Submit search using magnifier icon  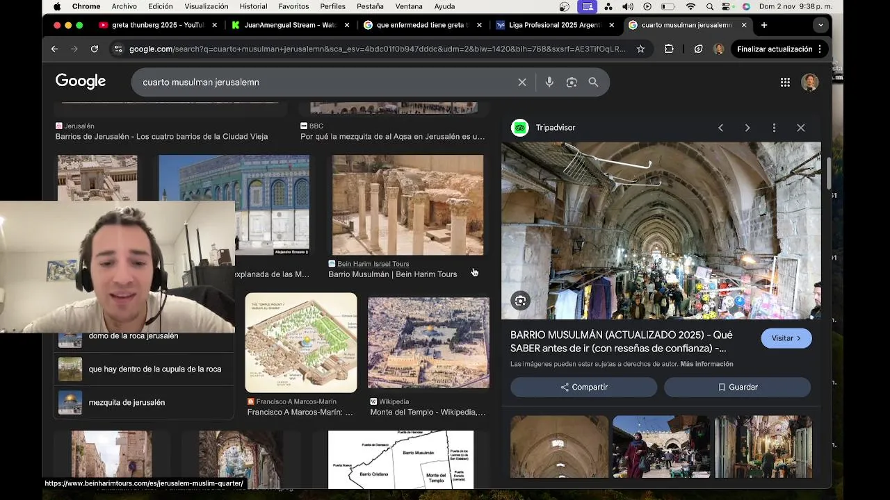click(x=593, y=82)
